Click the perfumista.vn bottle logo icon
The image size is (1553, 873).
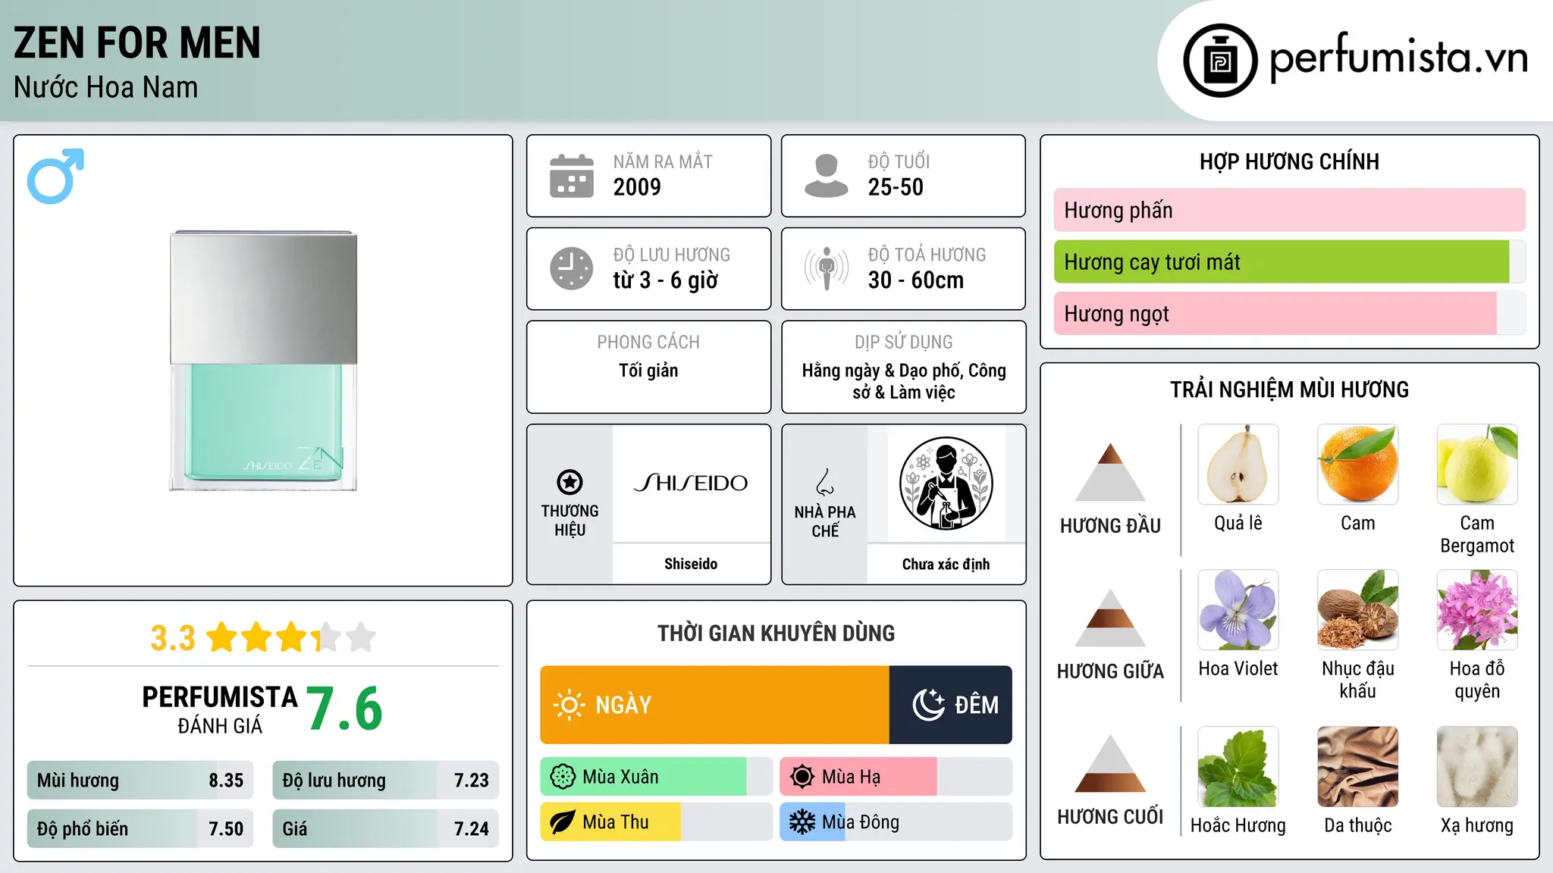(x=1220, y=61)
